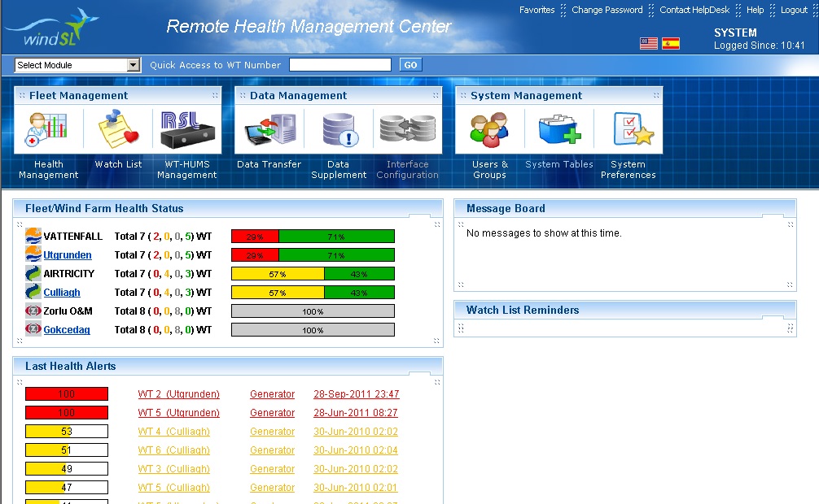Image resolution: width=819 pixels, height=504 pixels.
Task: Click the Zorlu O&M logo icon
Action: point(33,311)
